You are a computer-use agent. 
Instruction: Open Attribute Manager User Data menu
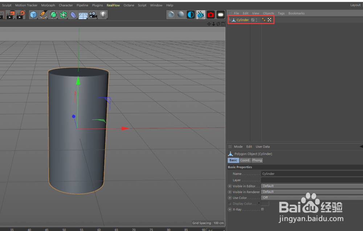coord(262,146)
